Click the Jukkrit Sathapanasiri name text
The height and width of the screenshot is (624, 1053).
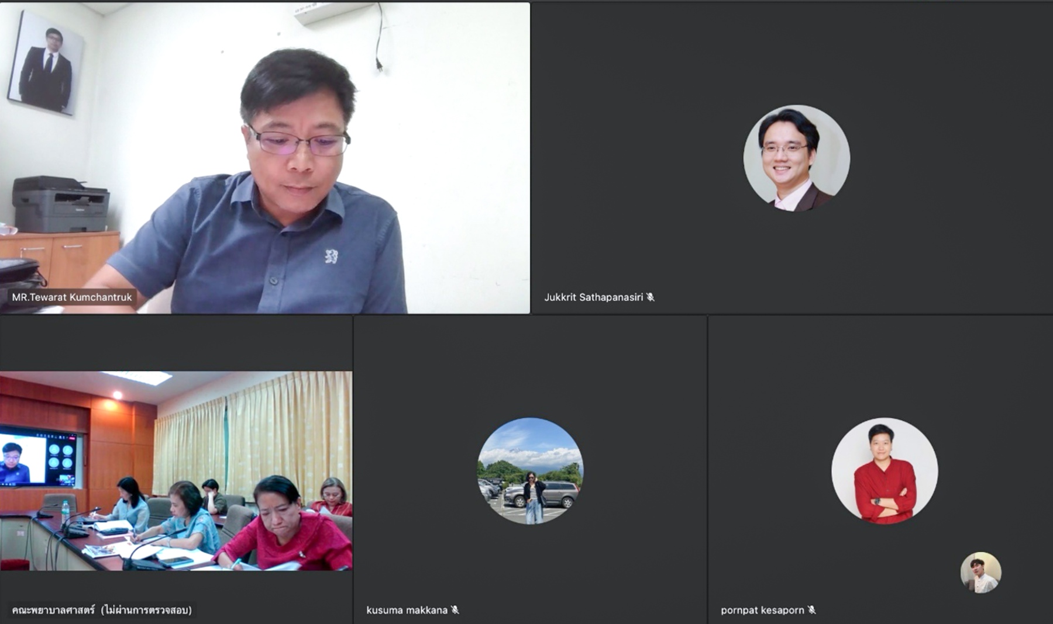point(593,297)
